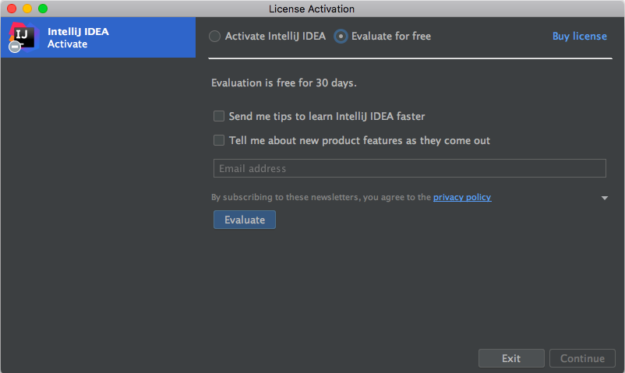
Task: Click the "Evaluation is free for 30 days" text
Action: (284, 83)
